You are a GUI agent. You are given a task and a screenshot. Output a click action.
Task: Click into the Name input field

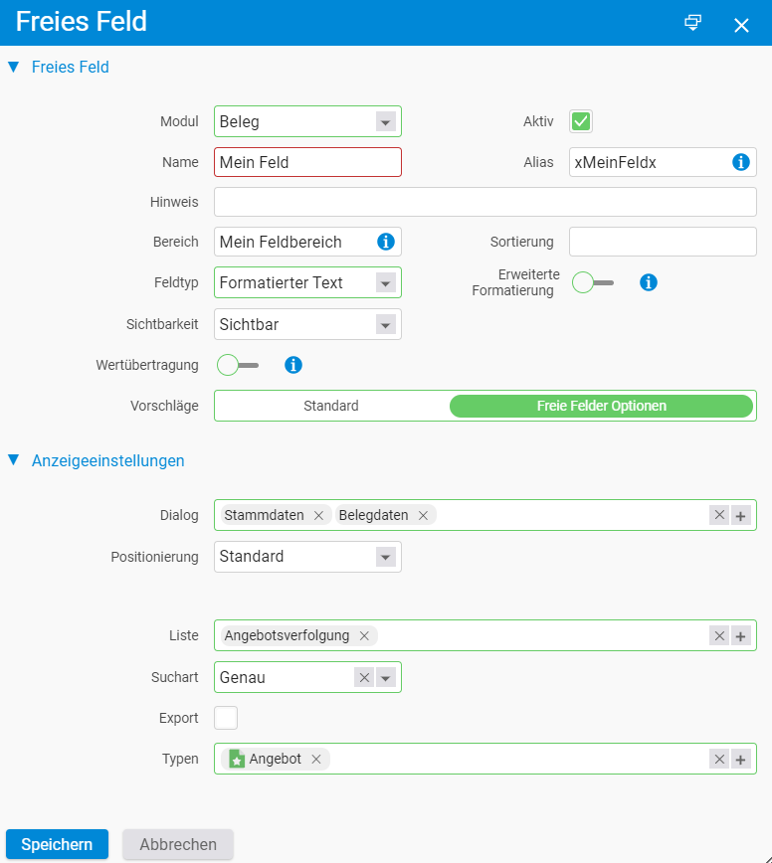[307, 162]
